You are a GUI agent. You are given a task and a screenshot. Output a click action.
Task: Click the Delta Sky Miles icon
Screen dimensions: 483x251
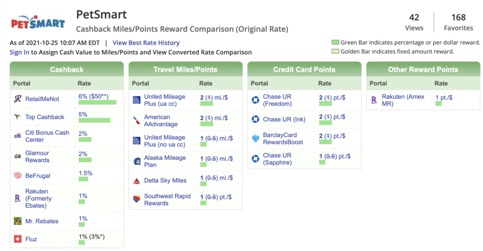pos(136,181)
